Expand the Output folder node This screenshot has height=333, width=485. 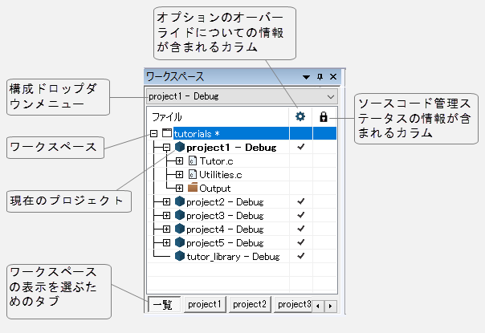coord(179,188)
